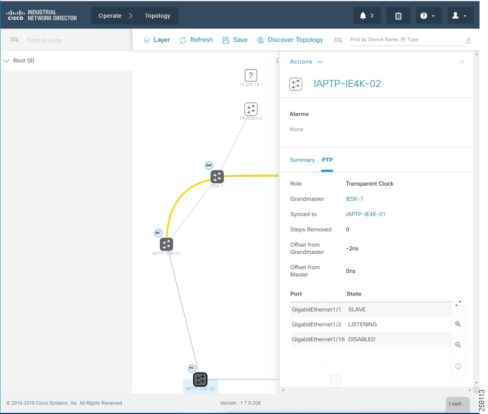Click the TC badge above IAPTP-IE4K-02

(x=192, y=368)
